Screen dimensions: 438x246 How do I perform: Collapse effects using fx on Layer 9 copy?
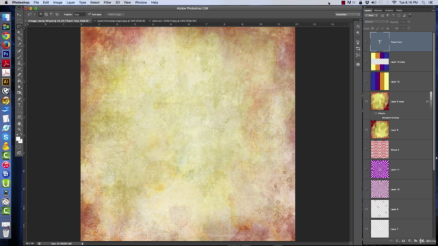point(427,102)
